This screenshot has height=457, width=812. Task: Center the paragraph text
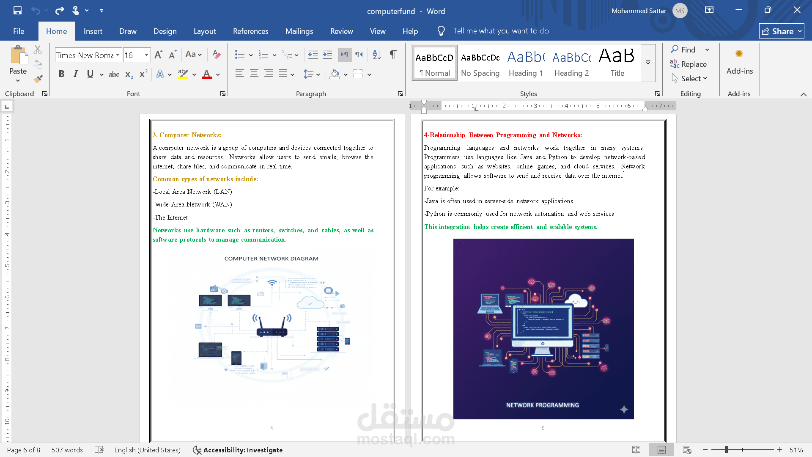tap(254, 74)
